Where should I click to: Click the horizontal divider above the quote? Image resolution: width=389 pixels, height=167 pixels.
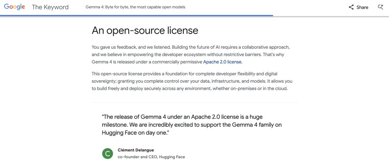point(194,102)
